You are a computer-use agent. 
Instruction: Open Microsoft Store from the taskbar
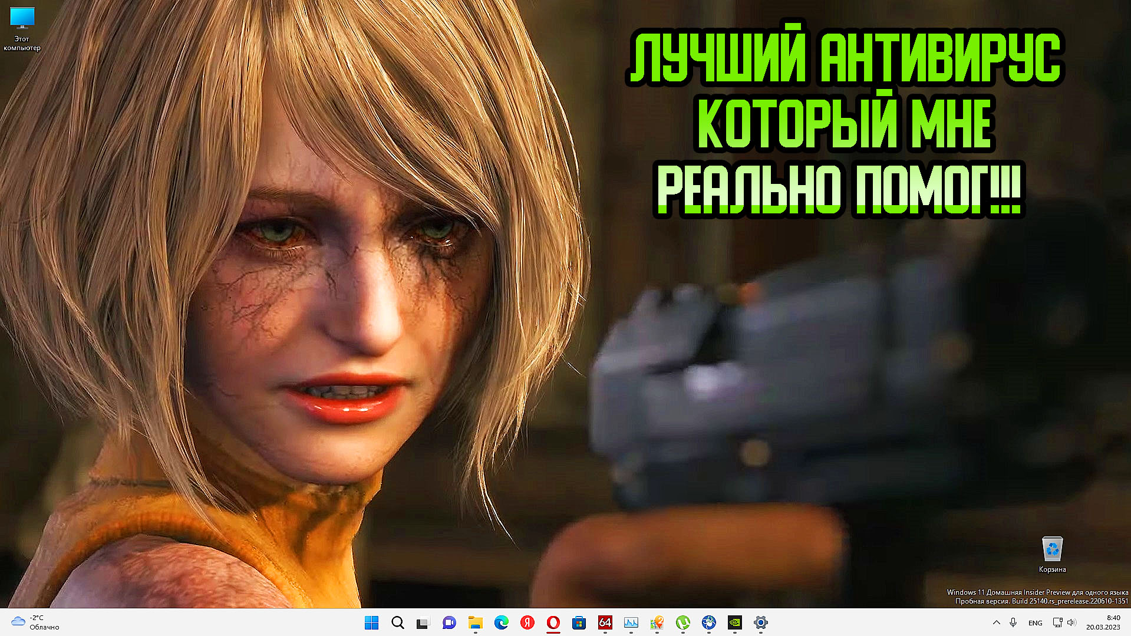point(579,622)
